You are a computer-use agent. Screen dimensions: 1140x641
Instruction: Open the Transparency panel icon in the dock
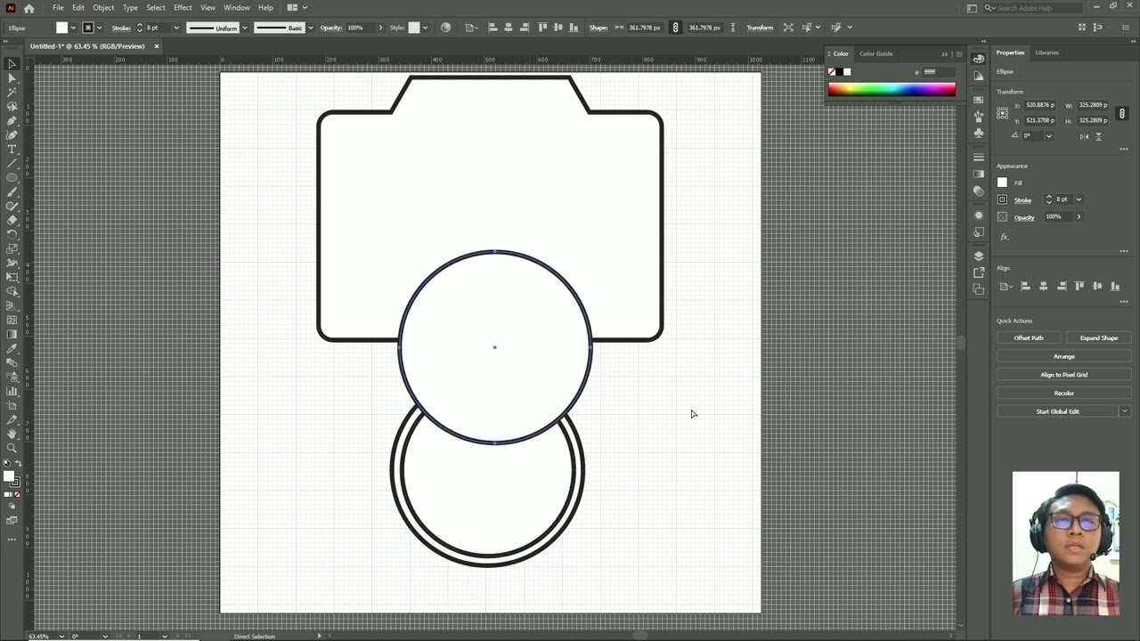click(x=979, y=191)
